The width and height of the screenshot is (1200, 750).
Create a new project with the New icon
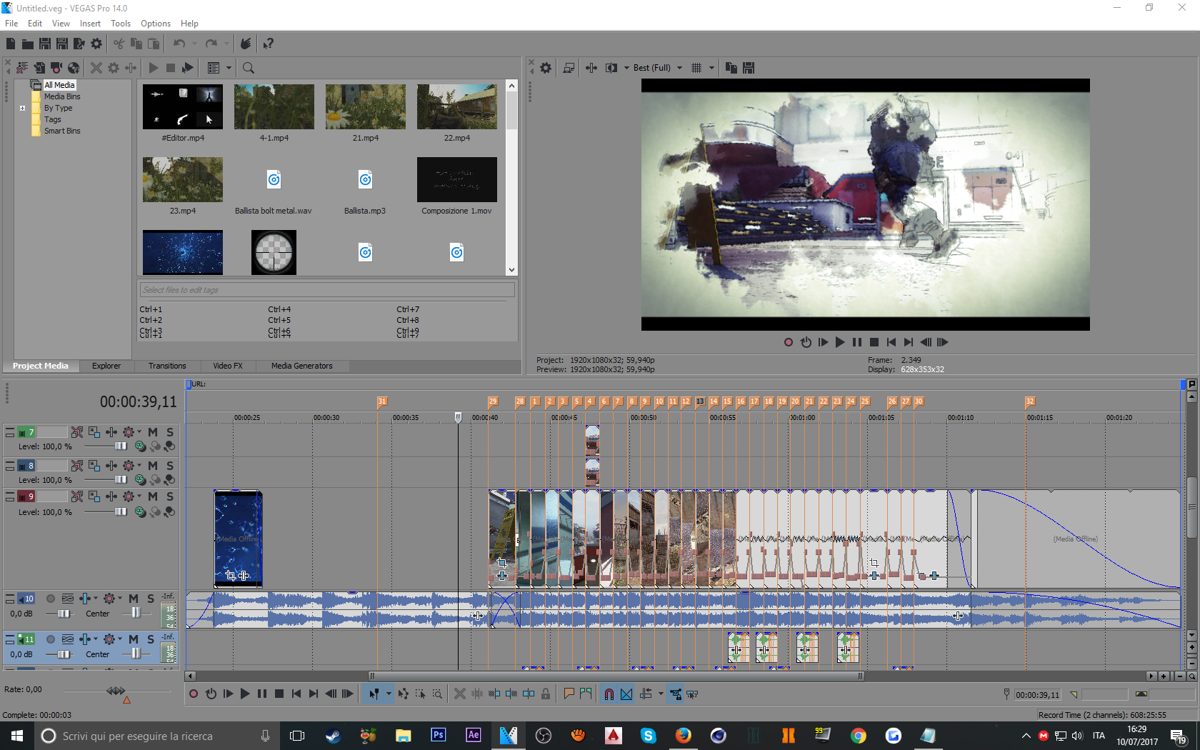pos(11,44)
